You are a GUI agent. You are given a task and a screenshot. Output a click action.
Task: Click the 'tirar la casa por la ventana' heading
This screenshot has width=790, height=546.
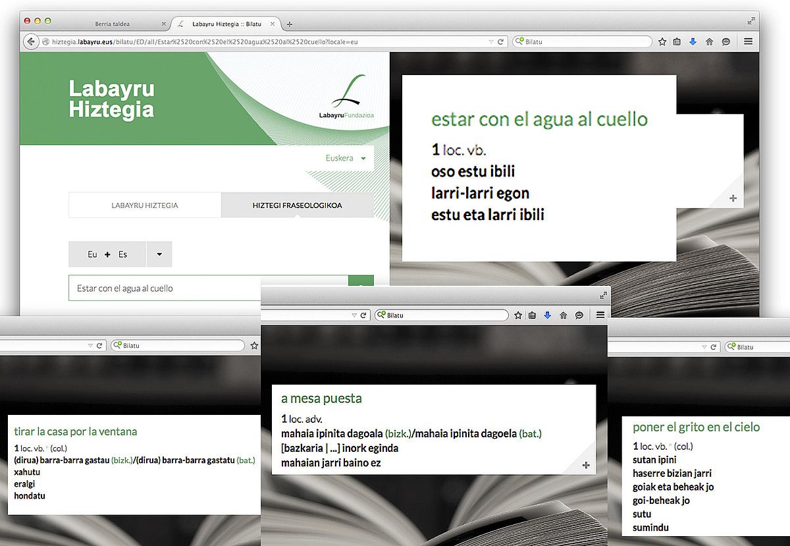point(76,432)
